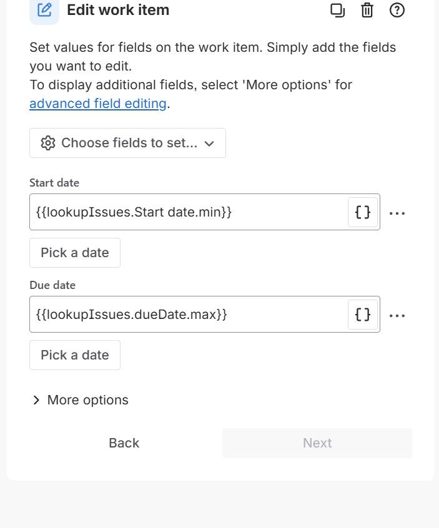Pick a date for Start date

(x=74, y=252)
